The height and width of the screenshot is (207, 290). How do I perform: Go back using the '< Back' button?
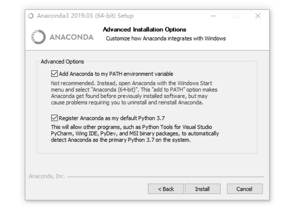[x=166, y=189]
